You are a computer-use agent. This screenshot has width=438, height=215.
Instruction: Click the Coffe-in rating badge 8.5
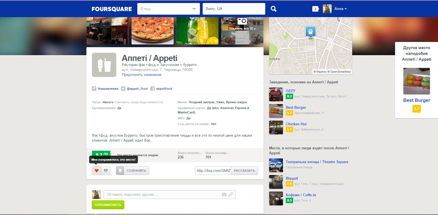coord(289,200)
